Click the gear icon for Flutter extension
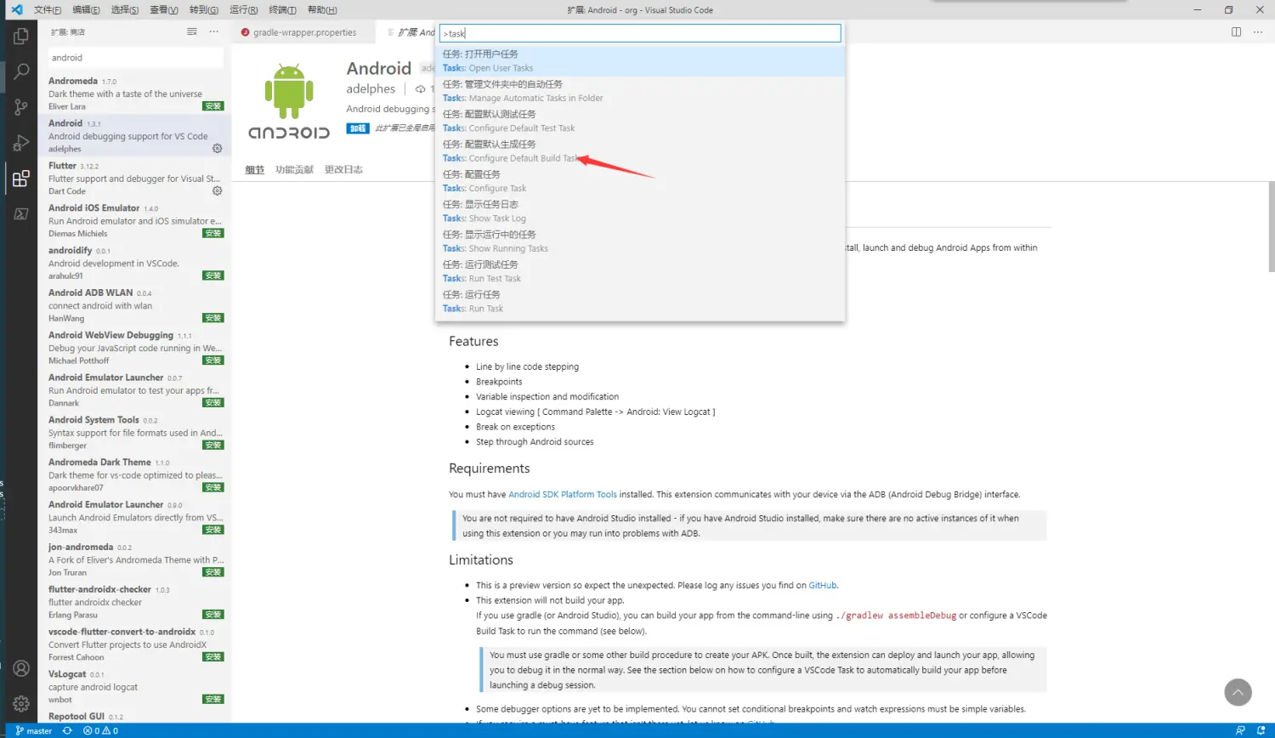This screenshot has height=738, width=1275. pos(217,191)
